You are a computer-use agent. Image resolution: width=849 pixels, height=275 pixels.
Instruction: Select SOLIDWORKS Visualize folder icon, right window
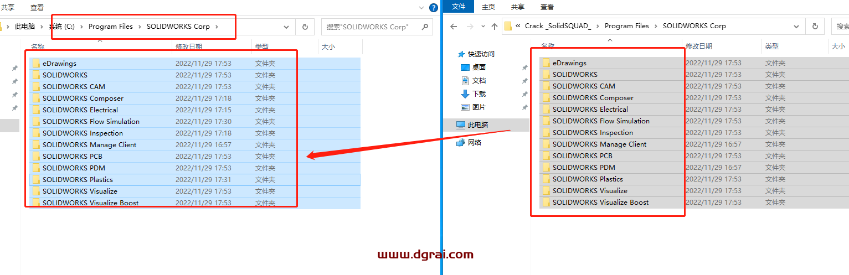[547, 190]
